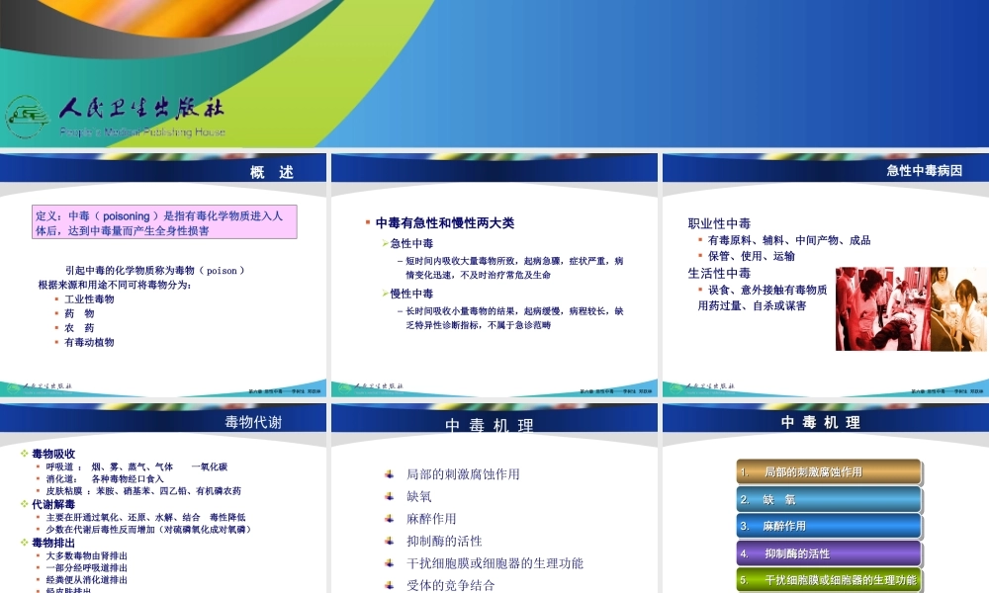Expand the 急性中毒 arrow marker

tap(385, 242)
